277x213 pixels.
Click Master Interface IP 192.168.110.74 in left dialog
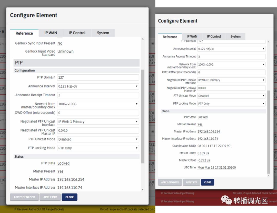70,188
